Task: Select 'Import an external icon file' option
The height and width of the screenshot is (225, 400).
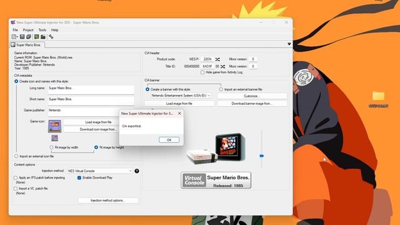Action: (x=16, y=156)
